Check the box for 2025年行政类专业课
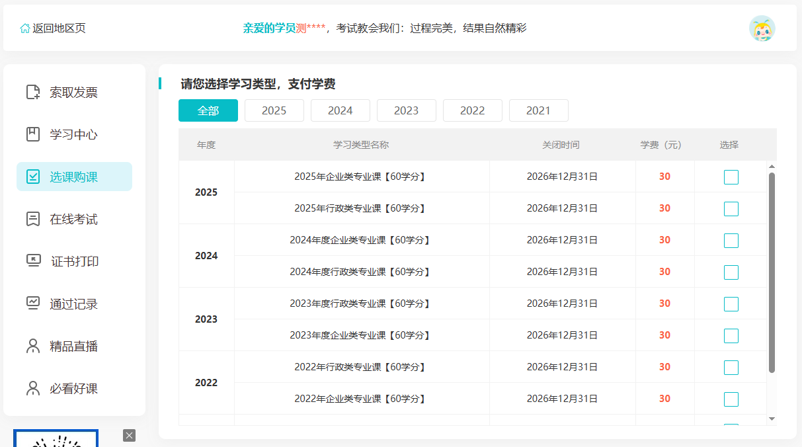Image resolution: width=802 pixels, height=447 pixels. [731, 209]
